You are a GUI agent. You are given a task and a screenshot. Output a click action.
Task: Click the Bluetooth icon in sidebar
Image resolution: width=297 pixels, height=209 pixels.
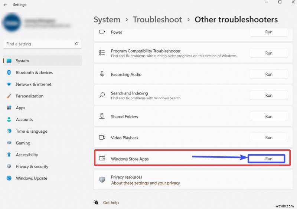click(9, 72)
